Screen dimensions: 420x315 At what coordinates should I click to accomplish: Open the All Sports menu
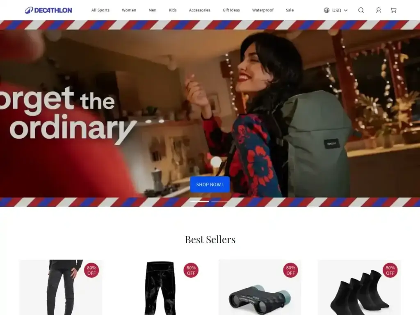tap(100, 10)
